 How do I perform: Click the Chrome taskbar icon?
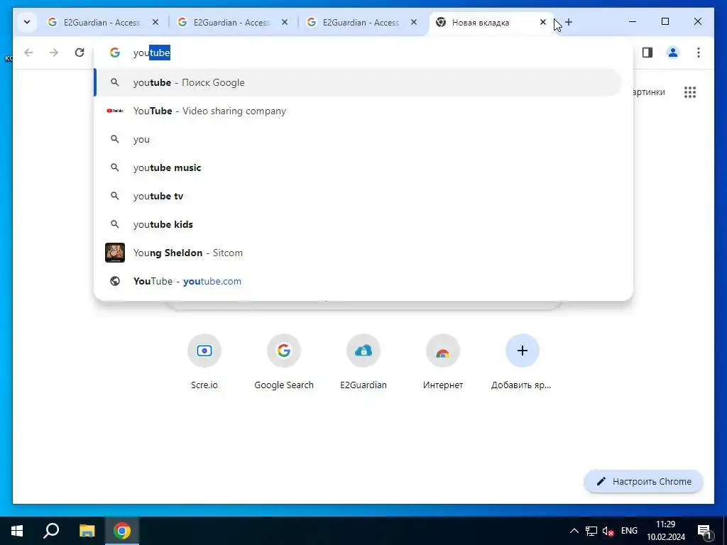point(122,531)
